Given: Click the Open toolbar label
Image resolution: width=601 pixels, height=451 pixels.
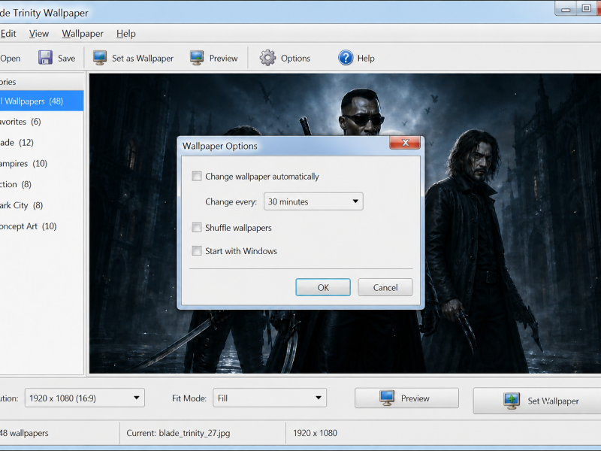Looking at the screenshot, I should (11, 59).
